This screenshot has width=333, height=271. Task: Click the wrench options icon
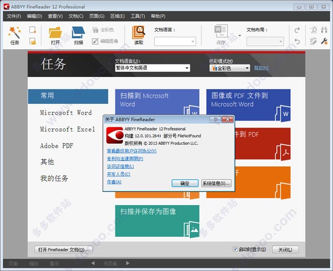tap(324, 41)
